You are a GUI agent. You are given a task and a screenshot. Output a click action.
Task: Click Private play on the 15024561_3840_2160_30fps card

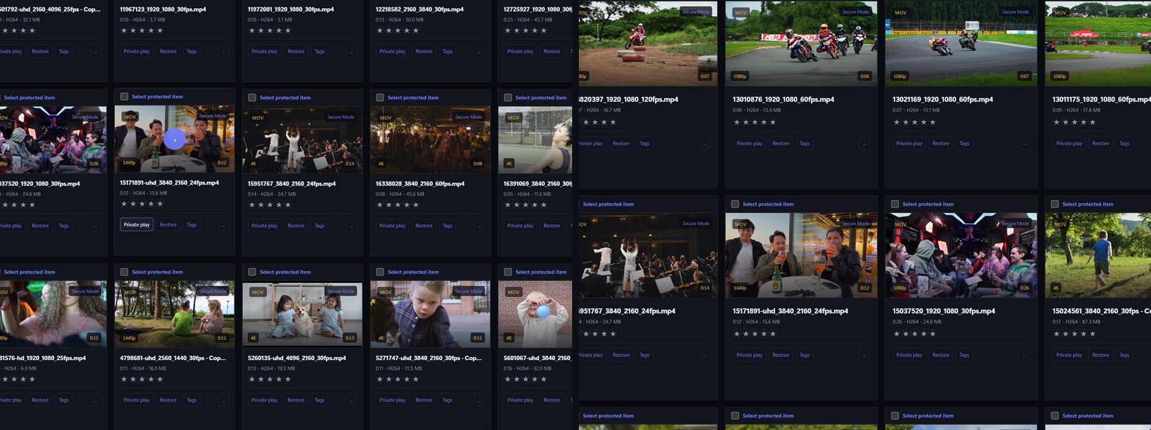tap(1069, 355)
